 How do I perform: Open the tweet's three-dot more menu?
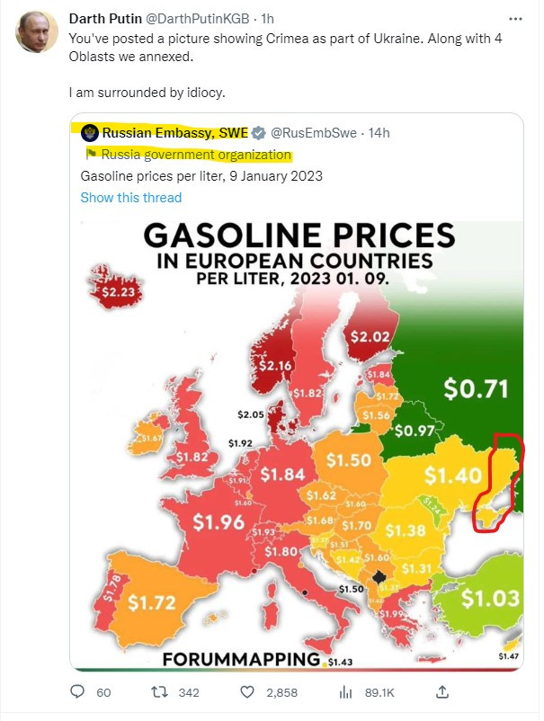tap(515, 19)
